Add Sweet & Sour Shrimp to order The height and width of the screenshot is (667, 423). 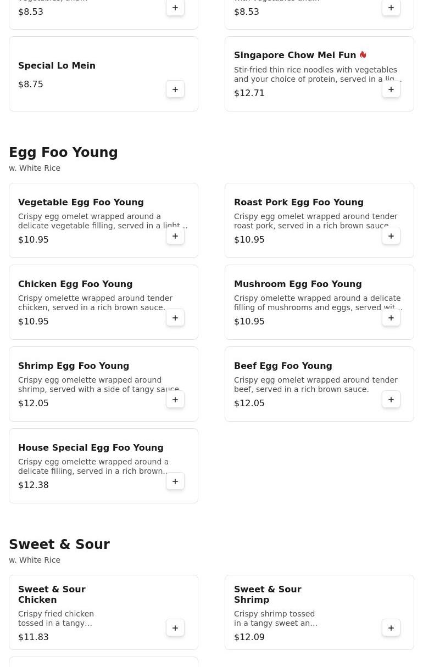tap(391, 628)
